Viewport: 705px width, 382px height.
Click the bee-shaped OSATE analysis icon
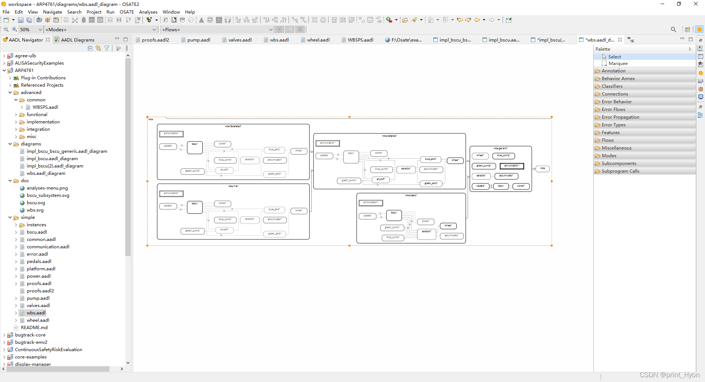click(149, 20)
